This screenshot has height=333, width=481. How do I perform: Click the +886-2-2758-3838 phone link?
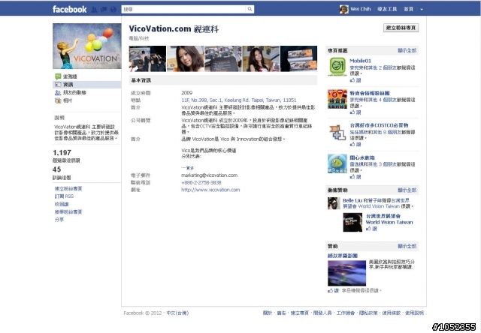[201, 182]
